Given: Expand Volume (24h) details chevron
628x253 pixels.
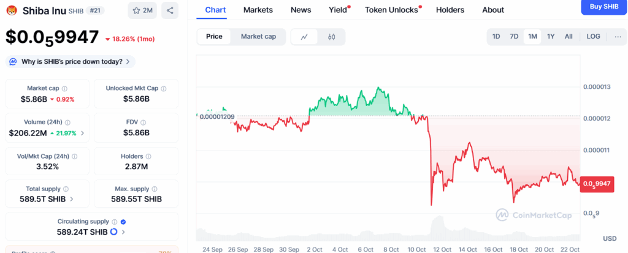Looking at the screenshot, I should [83, 133].
